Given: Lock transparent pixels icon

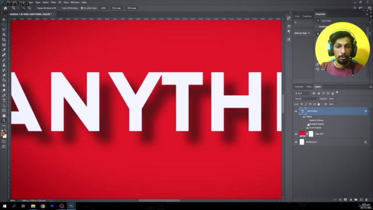Looking at the screenshot, I should pos(302,104).
